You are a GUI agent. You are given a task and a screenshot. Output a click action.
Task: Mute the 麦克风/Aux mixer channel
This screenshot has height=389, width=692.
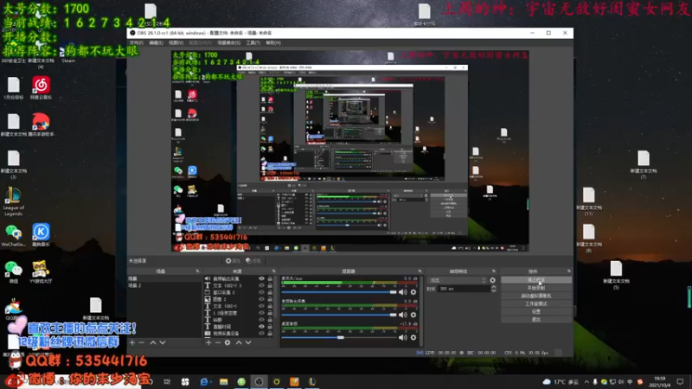point(402,292)
